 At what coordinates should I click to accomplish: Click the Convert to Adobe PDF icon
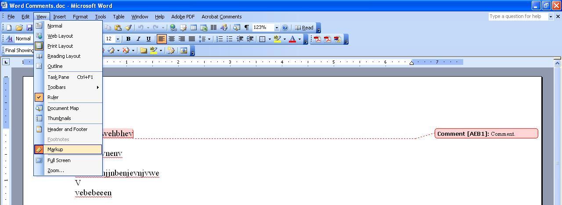pos(317,39)
